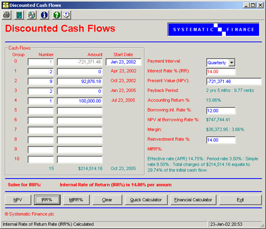Select the What's This help pointer icon

(x=66, y=15)
